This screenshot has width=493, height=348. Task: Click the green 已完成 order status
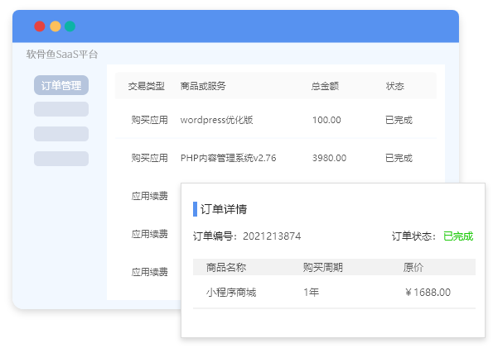coord(458,236)
